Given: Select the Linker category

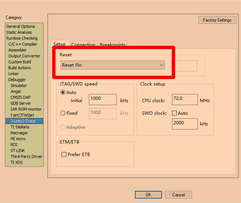Looking at the screenshot, I should coord(14,74).
